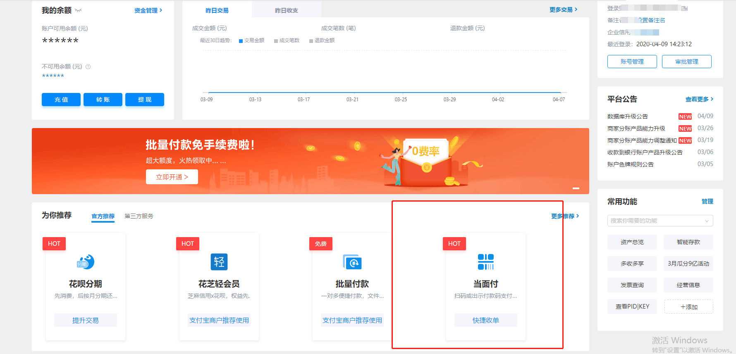Click the 转账 button

pos(103,100)
